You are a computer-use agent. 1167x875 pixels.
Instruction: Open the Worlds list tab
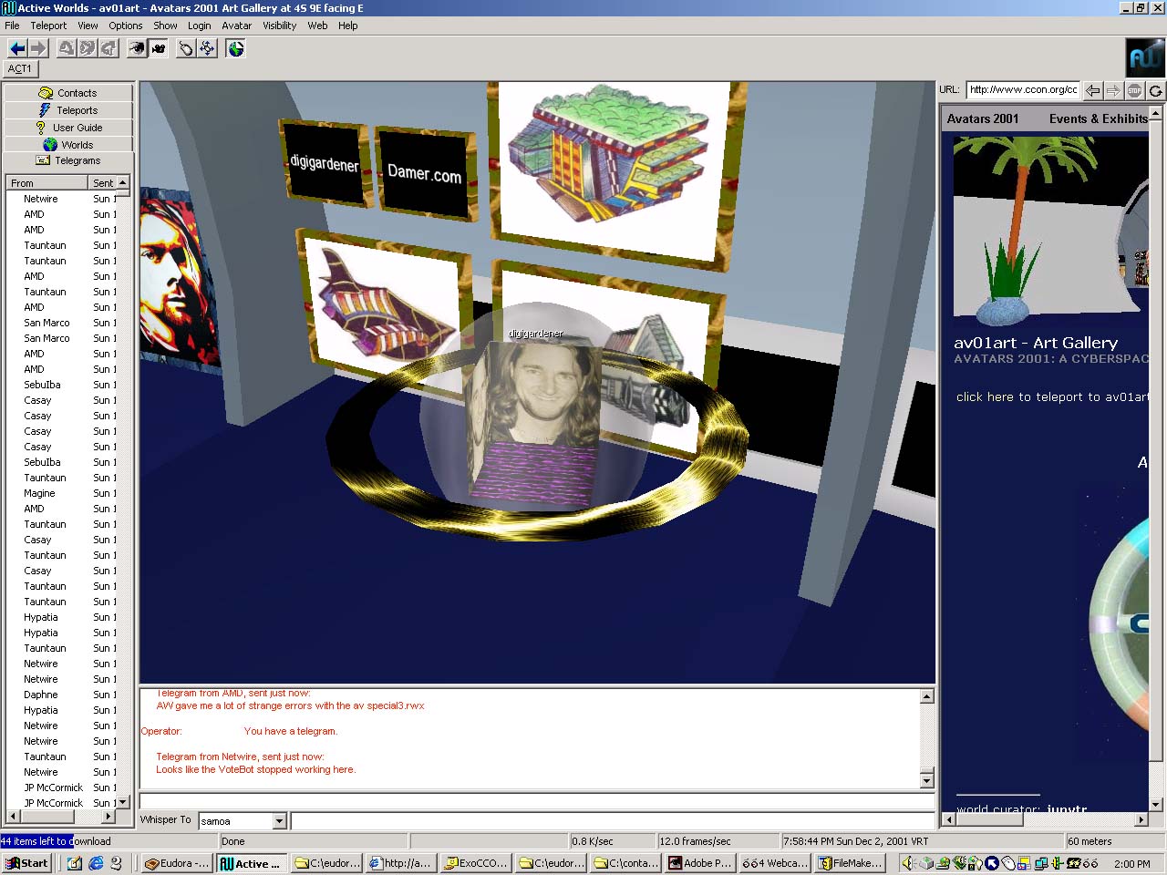pyautogui.click(x=68, y=145)
